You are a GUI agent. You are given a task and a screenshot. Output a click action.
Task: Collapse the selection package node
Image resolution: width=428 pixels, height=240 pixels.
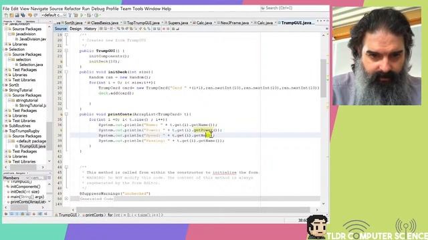click(9, 59)
